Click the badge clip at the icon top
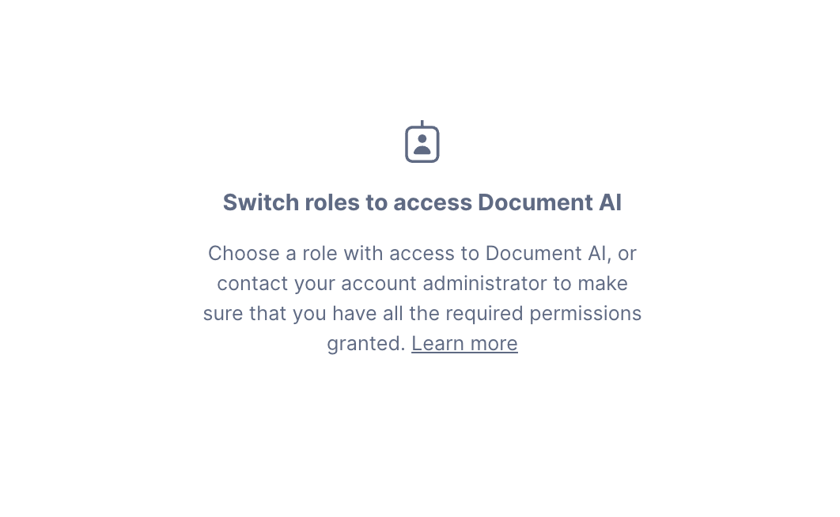Viewport: 840px width, 517px height. click(422, 123)
